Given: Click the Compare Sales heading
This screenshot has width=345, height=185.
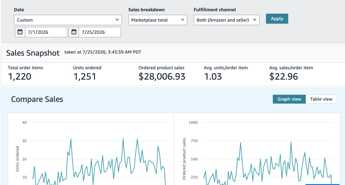Looking at the screenshot, I should click(37, 99).
